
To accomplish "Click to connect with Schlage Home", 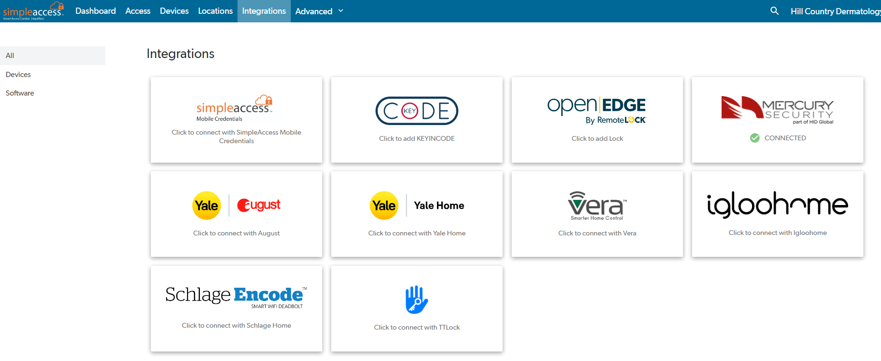I will [x=237, y=325].
